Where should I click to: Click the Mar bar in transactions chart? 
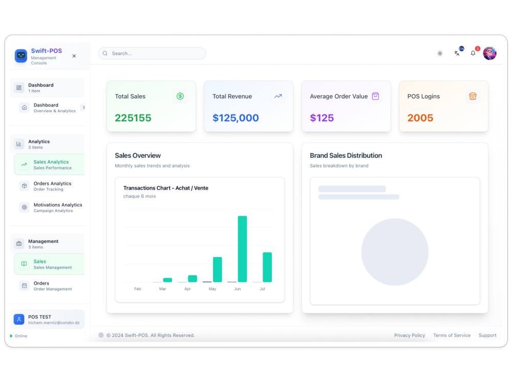[167, 280]
